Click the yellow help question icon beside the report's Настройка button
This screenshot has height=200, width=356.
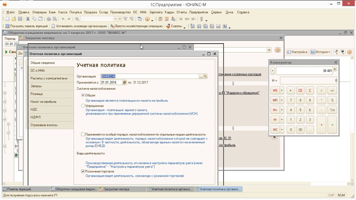click(x=350, y=52)
